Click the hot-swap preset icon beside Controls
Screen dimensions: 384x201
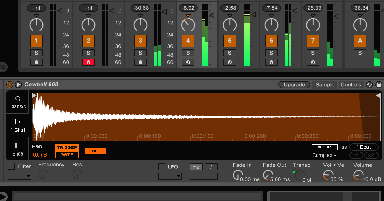click(x=369, y=84)
